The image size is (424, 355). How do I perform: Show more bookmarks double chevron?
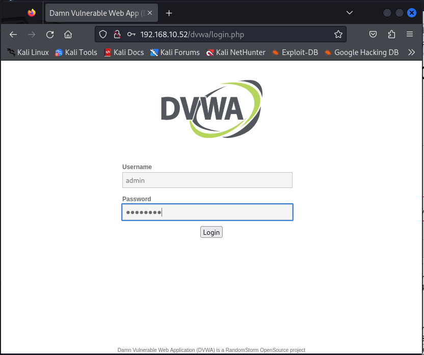tap(412, 52)
